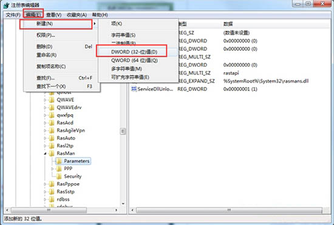This screenshot has width=334, height=225.
Task: Expand the qwxfpq tree node
Action: (x=45, y=115)
